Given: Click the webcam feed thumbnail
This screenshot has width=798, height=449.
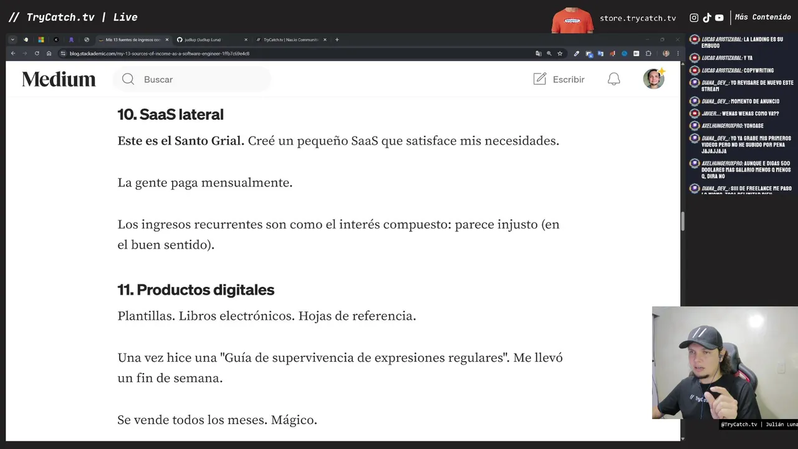Looking at the screenshot, I should click(x=725, y=363).
